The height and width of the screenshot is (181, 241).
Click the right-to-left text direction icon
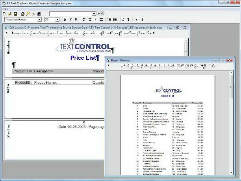(128, 20)
